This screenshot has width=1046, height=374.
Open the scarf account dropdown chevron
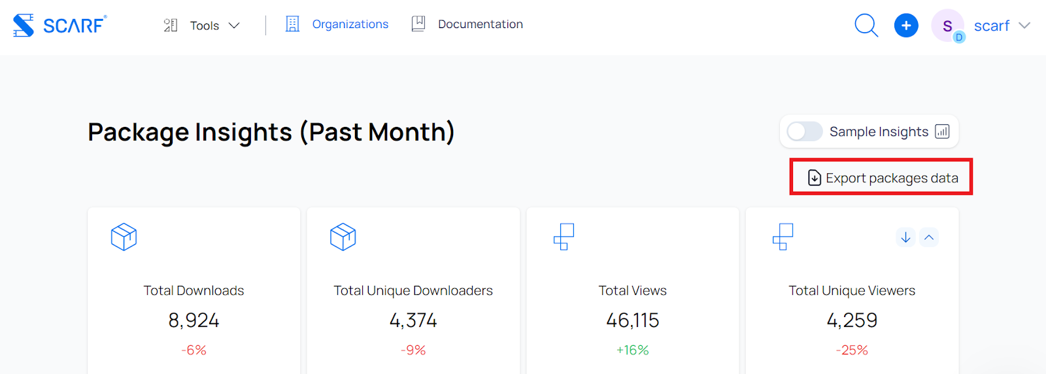point(1024,25)
